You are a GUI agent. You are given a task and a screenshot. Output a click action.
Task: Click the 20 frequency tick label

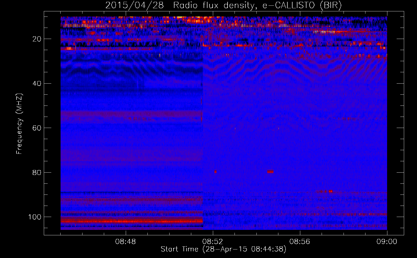[37, 39]
